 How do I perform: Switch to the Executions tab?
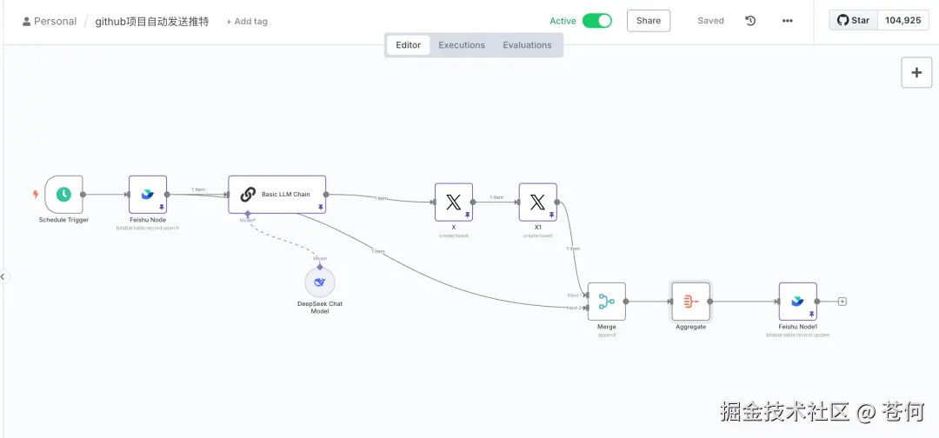(x=462, y=45)
